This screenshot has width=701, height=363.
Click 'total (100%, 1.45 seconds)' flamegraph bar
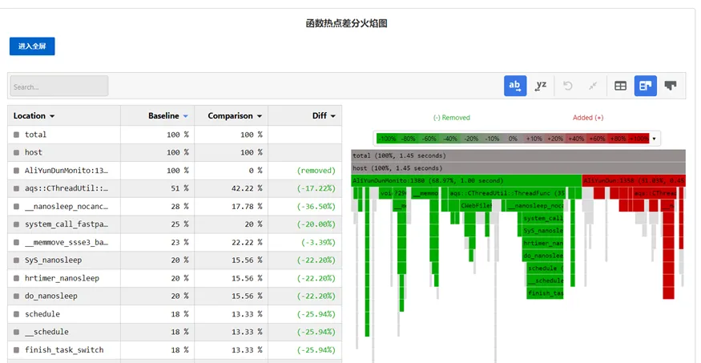(x=518, y=155)
